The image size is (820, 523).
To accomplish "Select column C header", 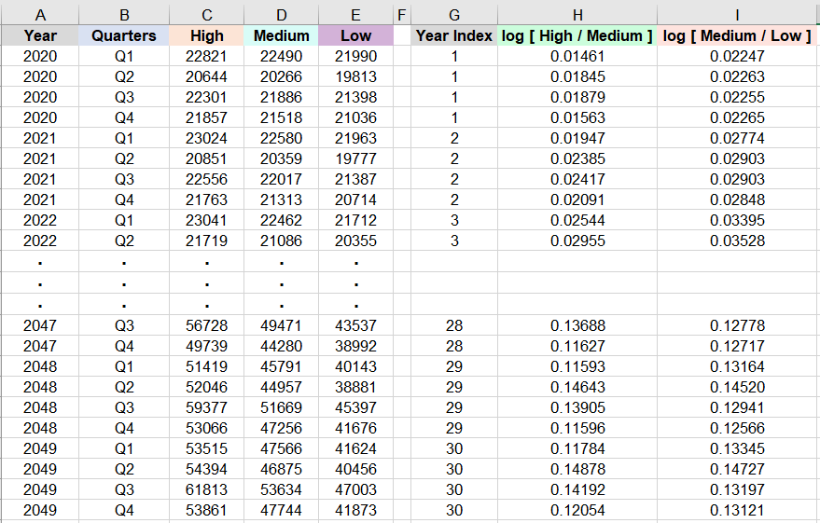I will [206, 15].
